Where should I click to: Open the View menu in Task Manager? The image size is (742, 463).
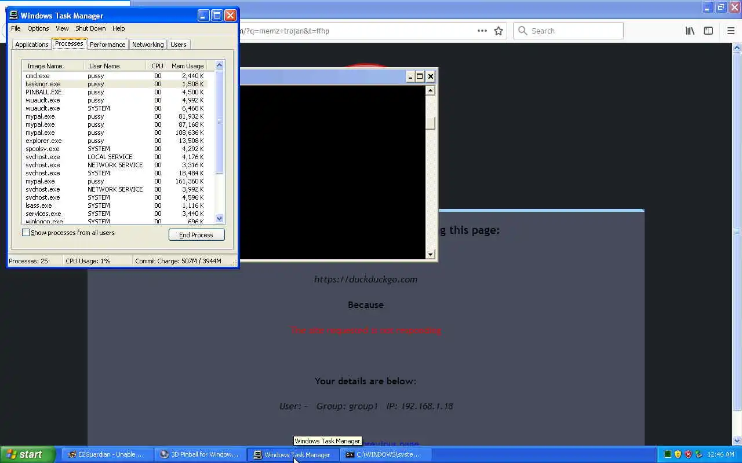click(x=62, y=28)
